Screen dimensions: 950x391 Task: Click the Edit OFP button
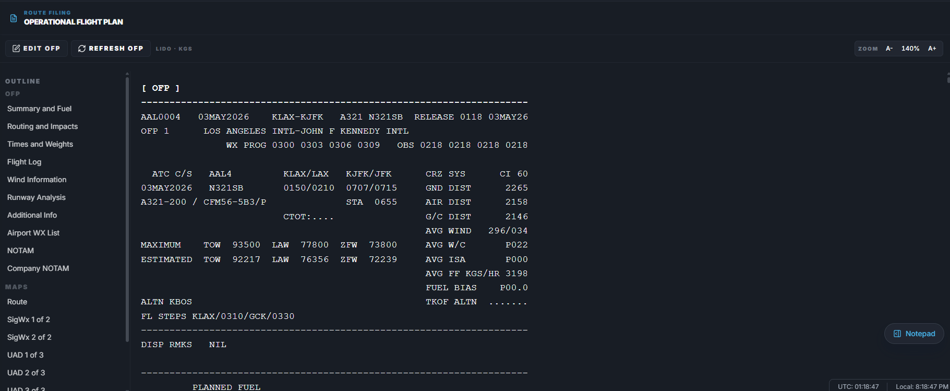point(37,49)
